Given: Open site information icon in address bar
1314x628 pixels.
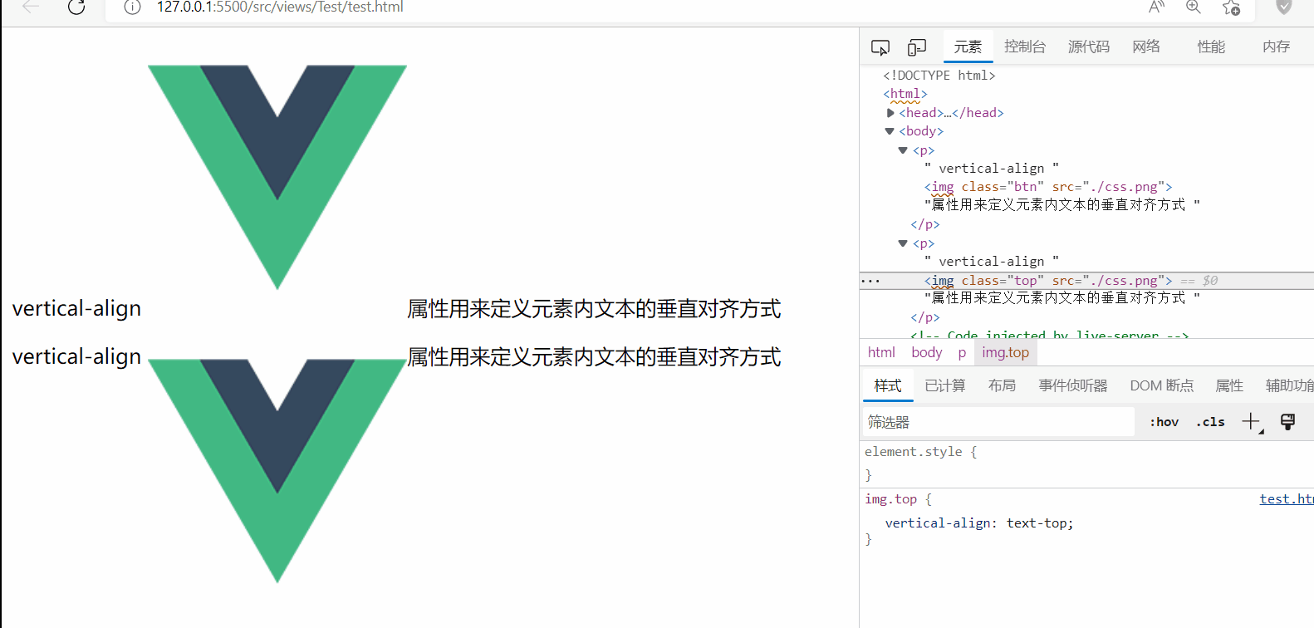Looking at the screenshot, I should tap(132, 7).
